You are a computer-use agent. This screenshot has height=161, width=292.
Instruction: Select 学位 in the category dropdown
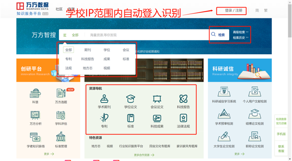tap(107, 50)
